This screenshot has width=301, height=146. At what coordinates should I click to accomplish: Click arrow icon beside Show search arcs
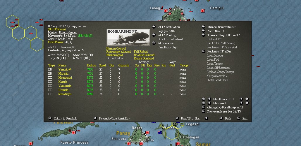tap(204, 111)
